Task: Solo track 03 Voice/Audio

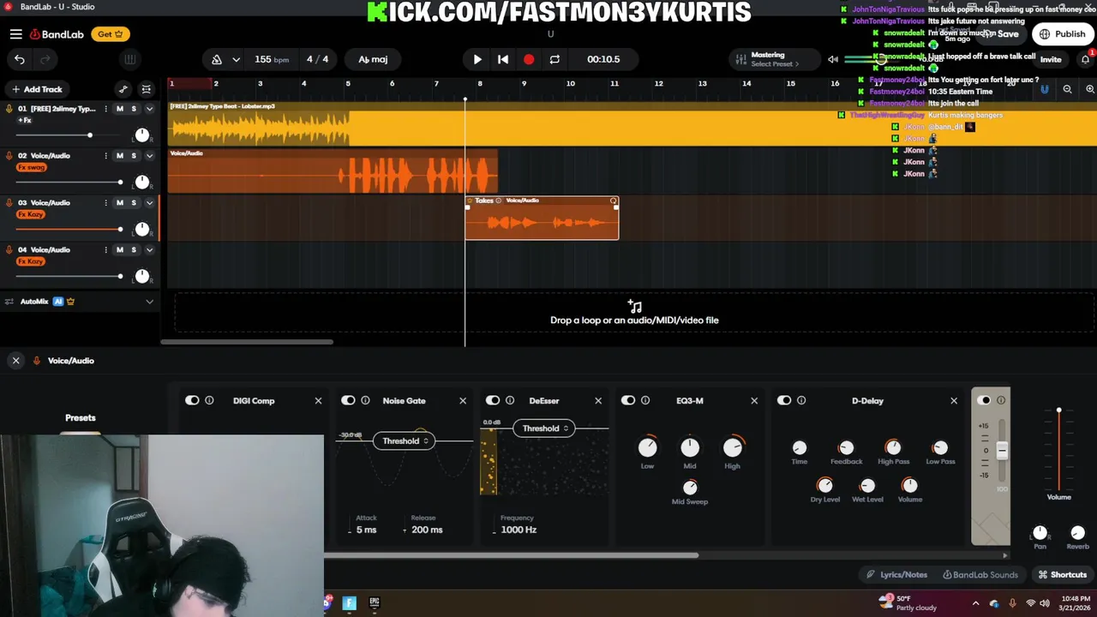Action: point(134,203)
